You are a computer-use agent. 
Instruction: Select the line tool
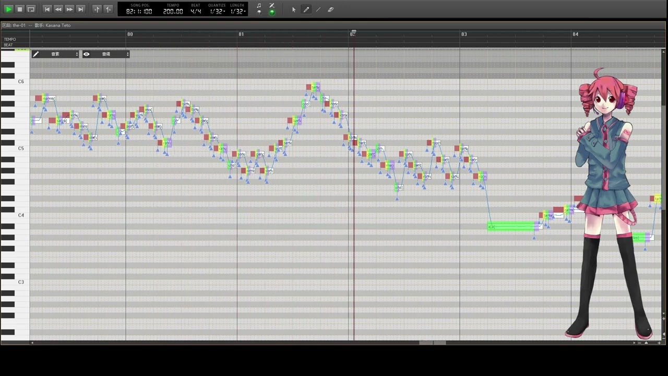pyautogui.click(x=318, y=9)
